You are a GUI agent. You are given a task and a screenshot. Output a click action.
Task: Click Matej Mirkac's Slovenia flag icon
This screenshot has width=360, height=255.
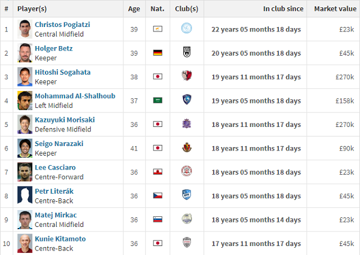click(x=157, y=220)
